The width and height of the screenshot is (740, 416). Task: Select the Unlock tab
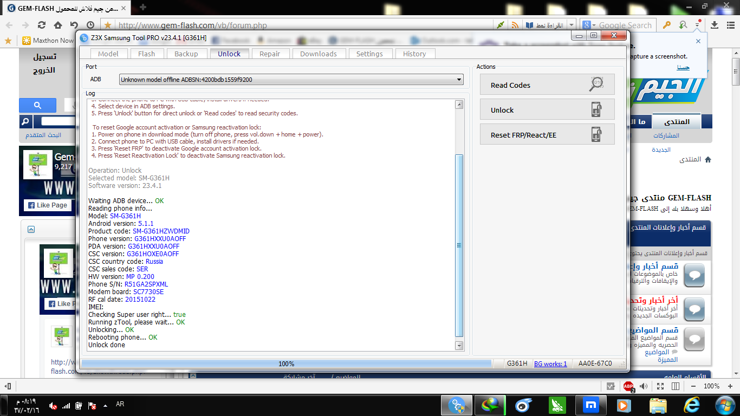[229, 54]
